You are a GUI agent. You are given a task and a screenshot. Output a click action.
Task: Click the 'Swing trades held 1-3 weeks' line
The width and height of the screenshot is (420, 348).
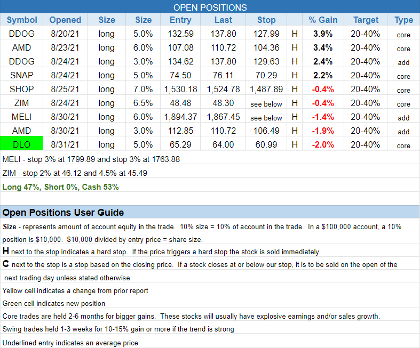click(x=118, y=329)
